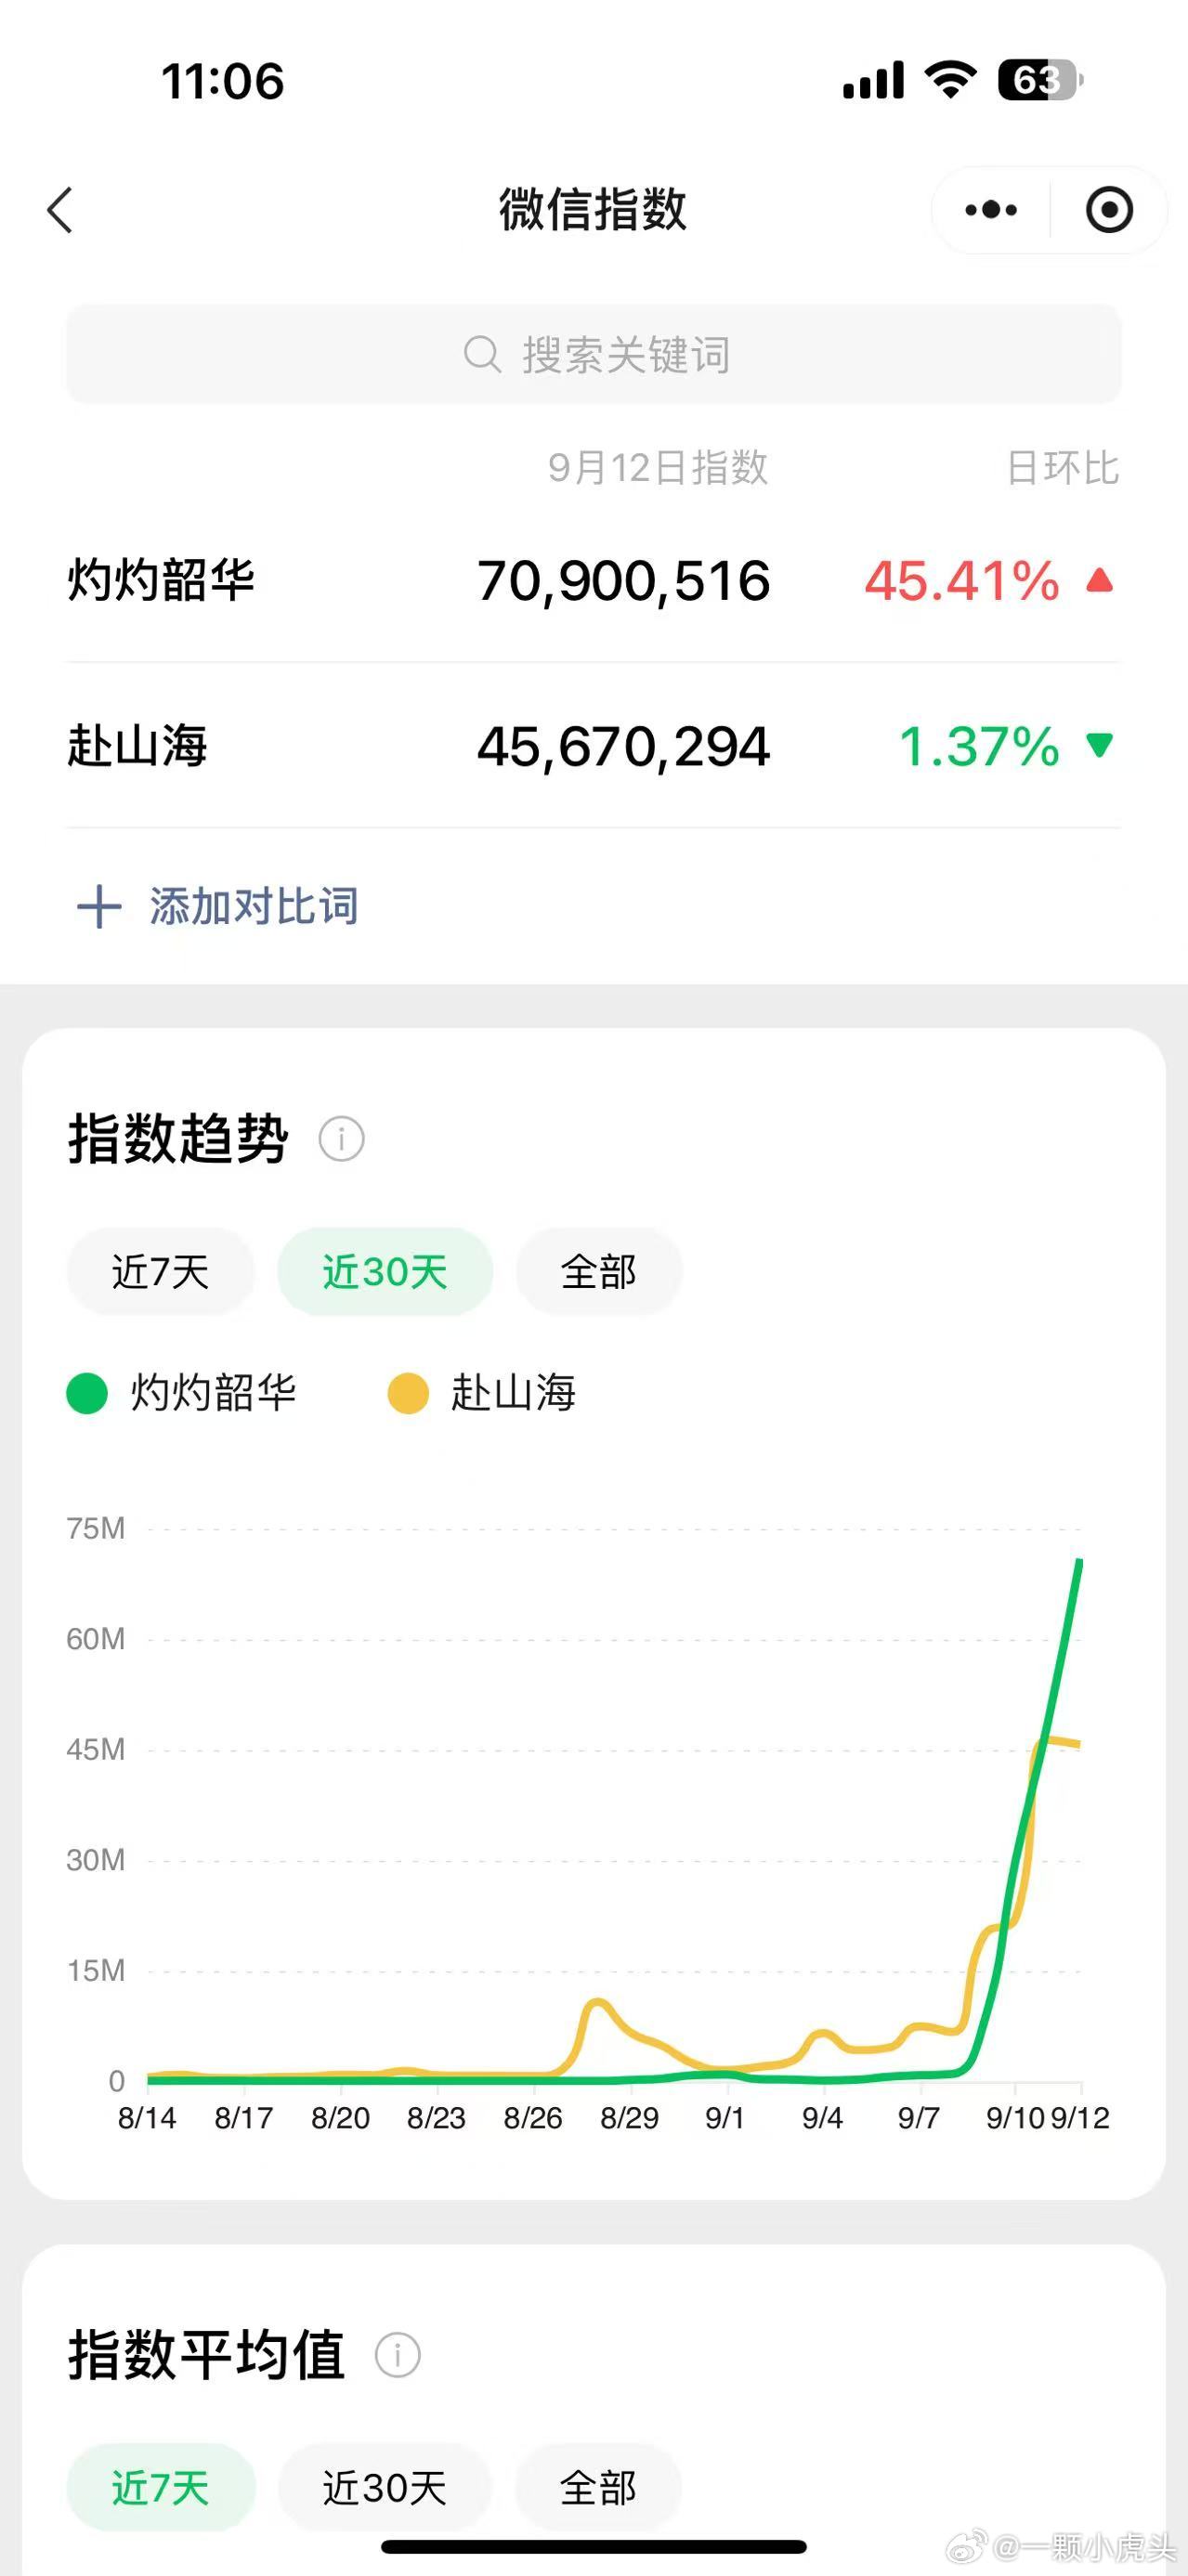The width and height of the screenshot is (1188, 2576).
Task: Select 近7天 in the 指数趋势 section
Action: [x=160, y=1272]
